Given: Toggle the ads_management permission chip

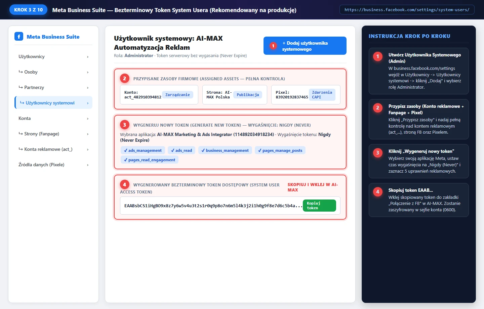Looking at the screenshot, I should click(x=143, y=150).
